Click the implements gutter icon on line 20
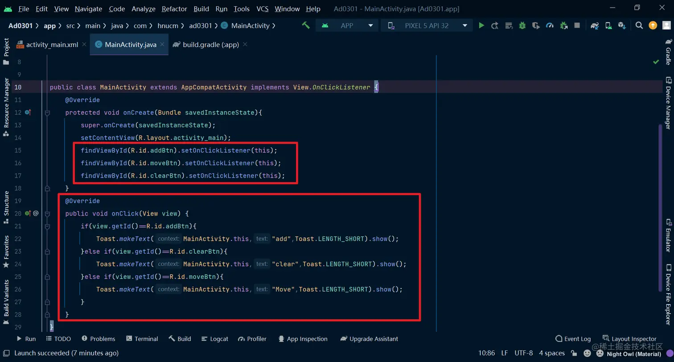This screenshot has height=362, width=674. pyautogui.click(x=28, y=213)
